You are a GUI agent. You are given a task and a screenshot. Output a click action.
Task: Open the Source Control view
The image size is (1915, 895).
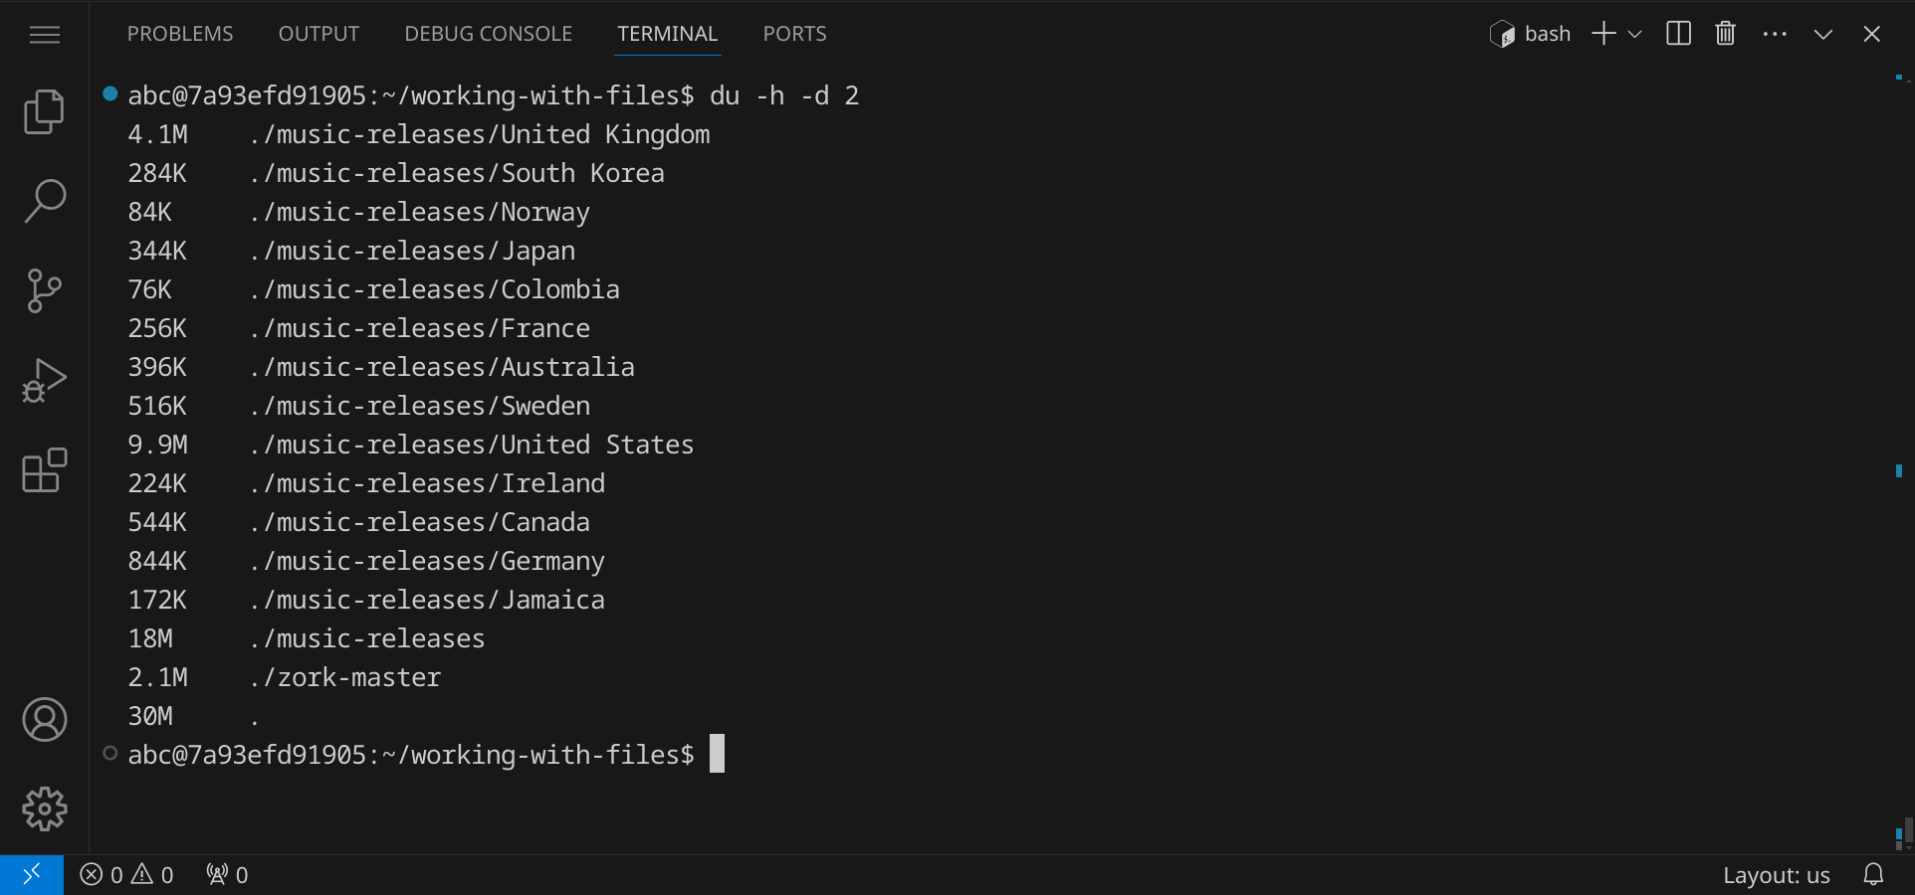pos(44,290)
